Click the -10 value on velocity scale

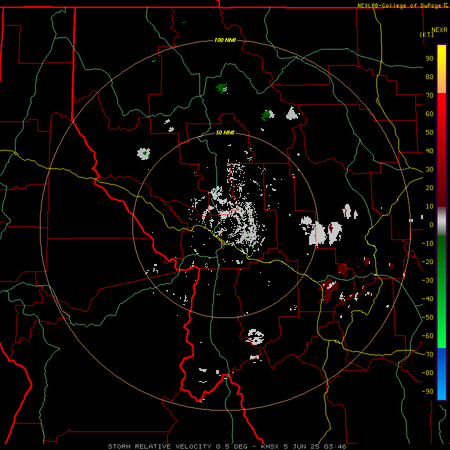pos(427,243)
